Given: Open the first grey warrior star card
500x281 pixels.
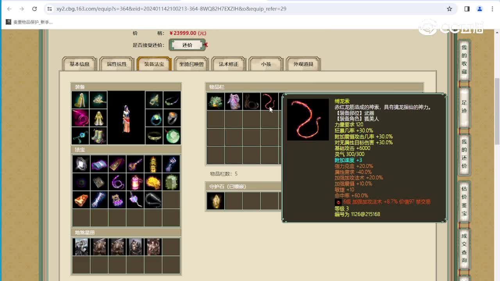Looking at the screenshot, I should point(81,247).
